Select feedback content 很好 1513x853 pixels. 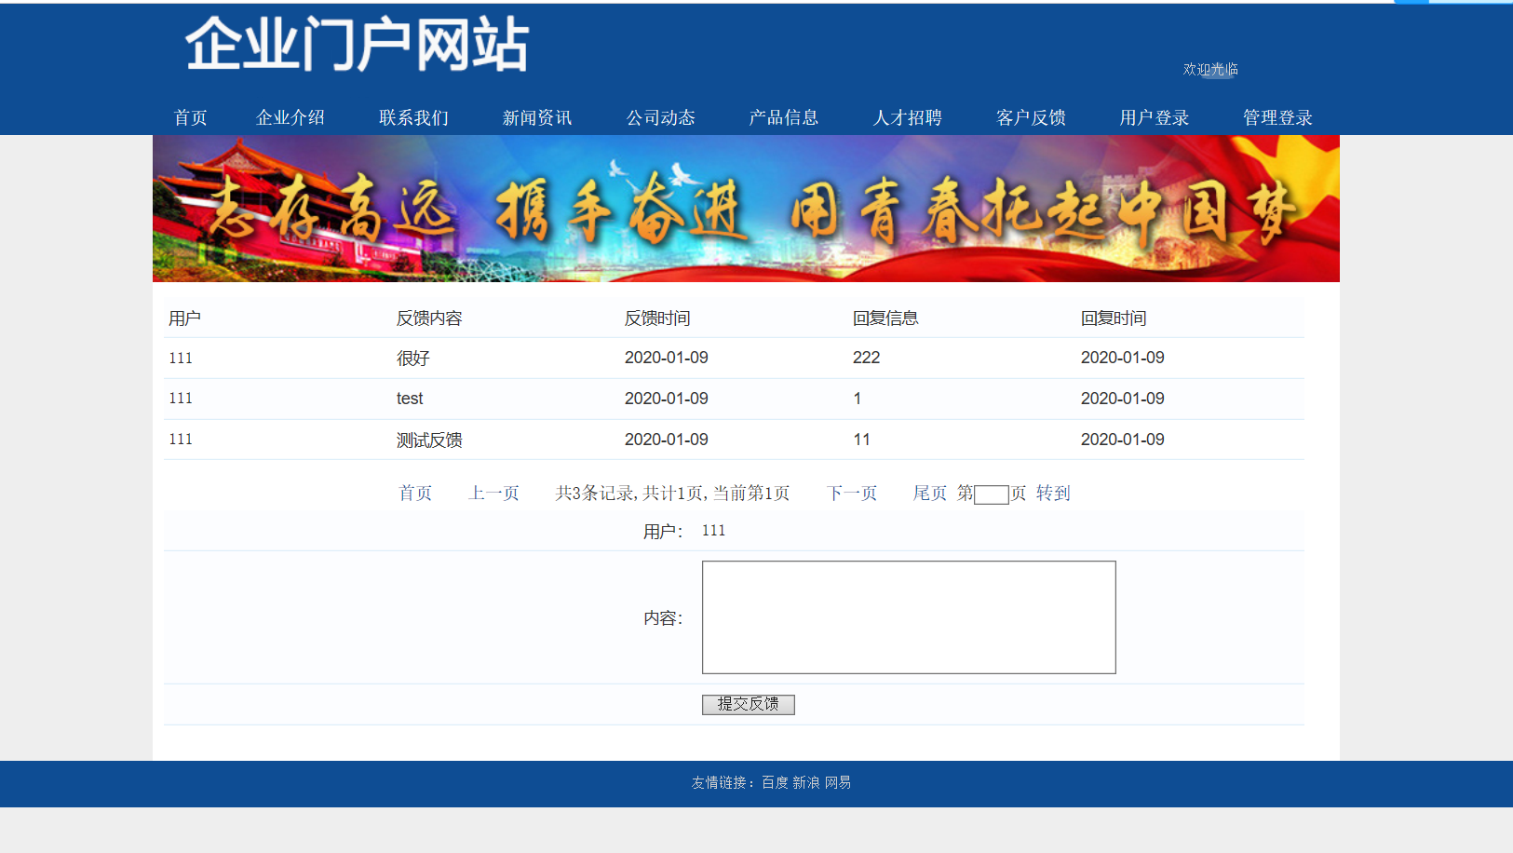click(413, 359)
